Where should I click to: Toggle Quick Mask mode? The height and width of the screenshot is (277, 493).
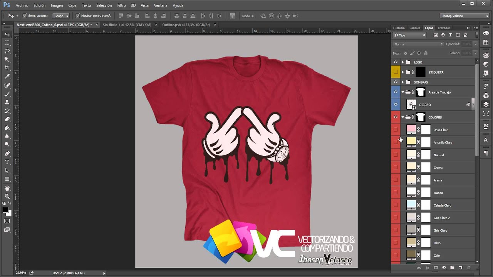pos(7,221)
